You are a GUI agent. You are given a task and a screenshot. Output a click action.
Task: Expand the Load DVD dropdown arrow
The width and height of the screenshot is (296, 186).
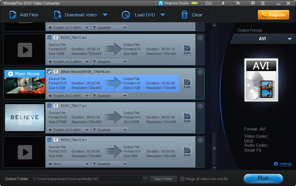[163, 15]
